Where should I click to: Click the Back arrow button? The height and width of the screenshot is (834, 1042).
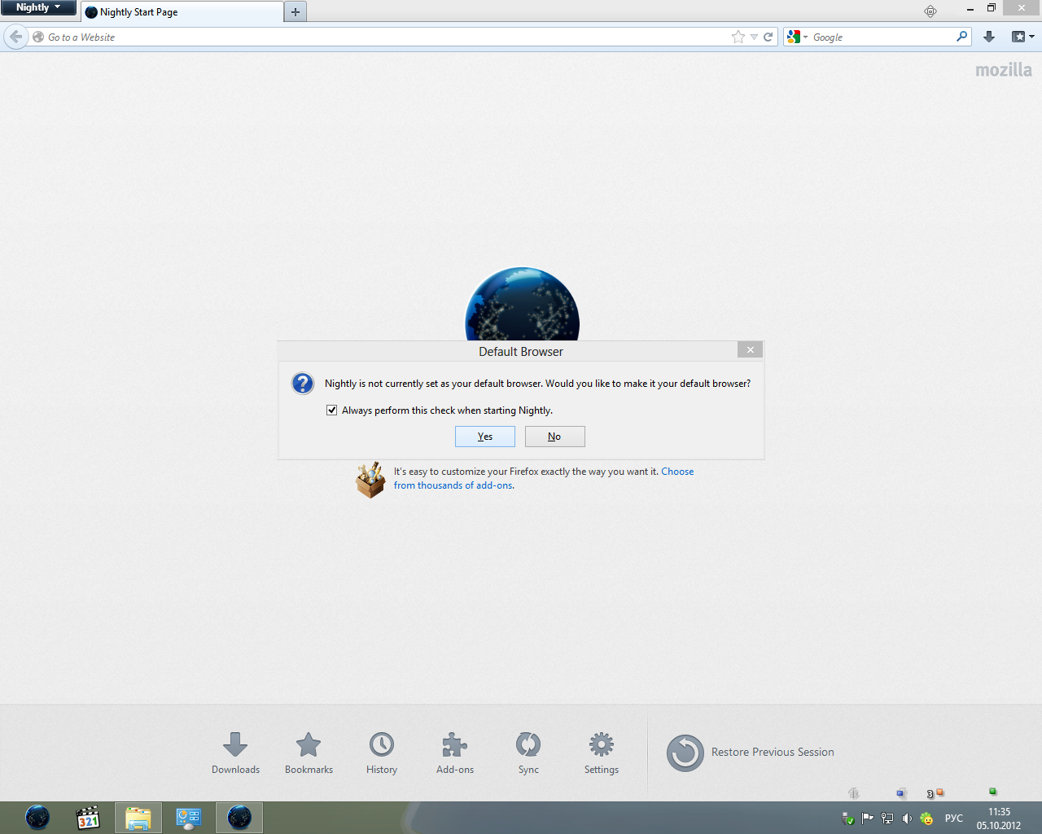[x=15, y=37]
